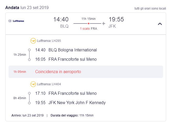Click the airplane icon on the route line
This screenshot has width=171, height=125.
pos(104,24)
